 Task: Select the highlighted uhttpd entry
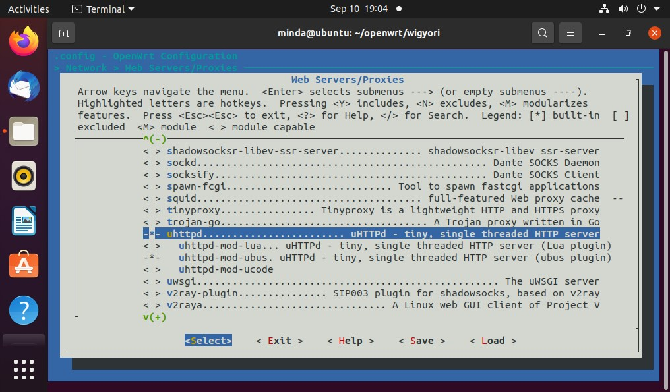point(371,234)
